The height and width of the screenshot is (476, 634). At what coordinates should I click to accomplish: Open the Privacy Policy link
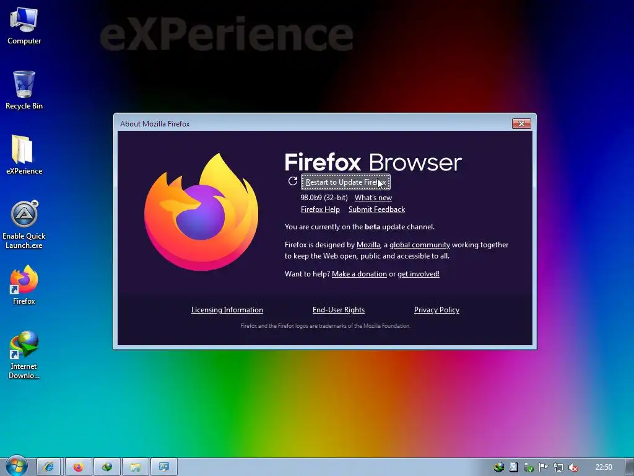pos(436,310)
